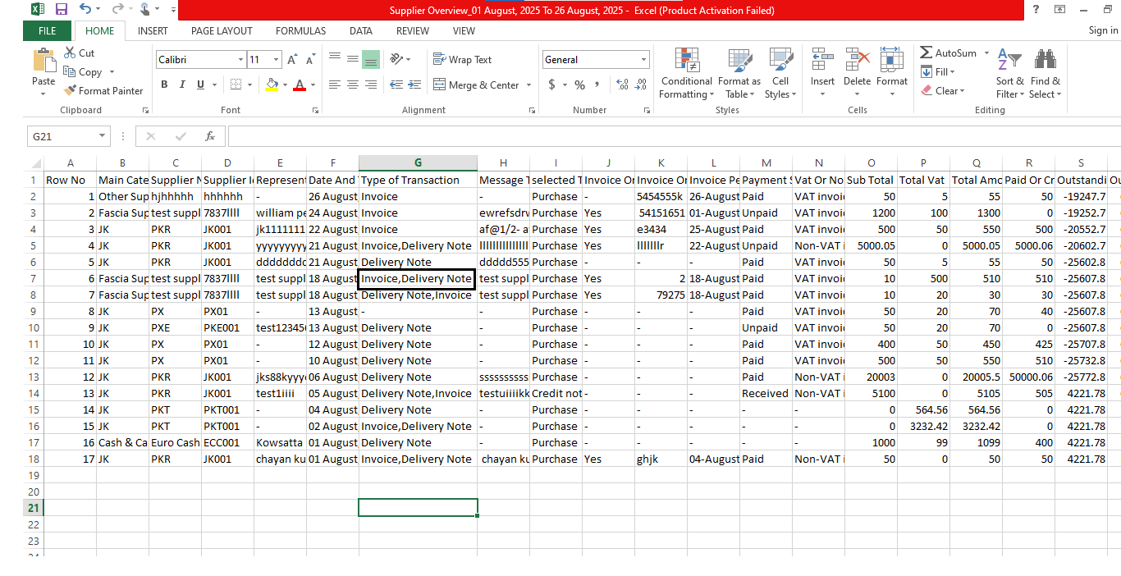Open the Name Box dropdown arrow
Screen dimensions: 1121x576
(103, 136)
